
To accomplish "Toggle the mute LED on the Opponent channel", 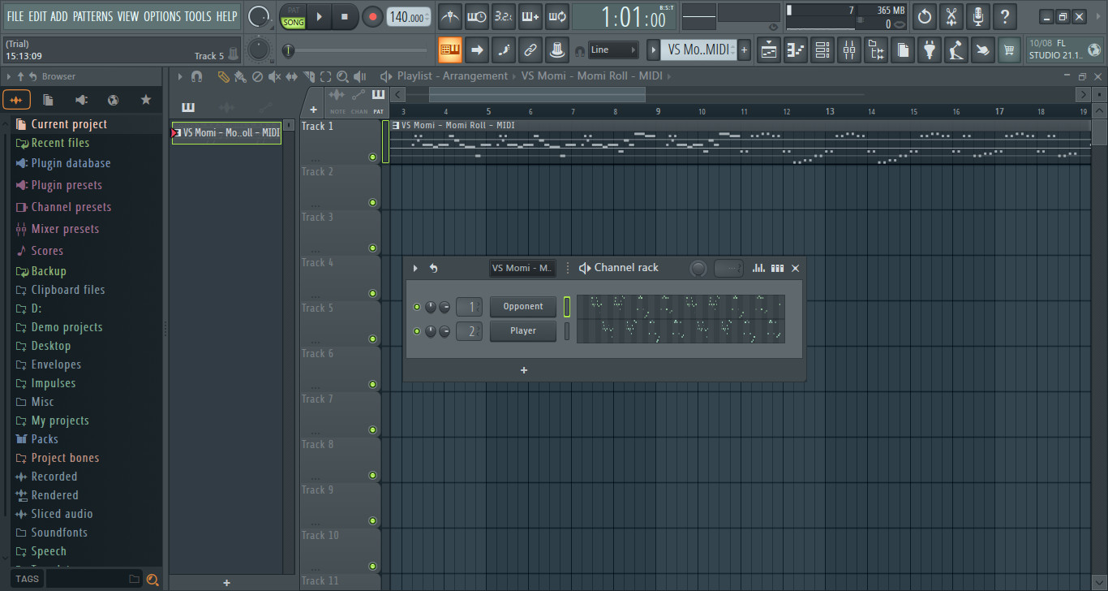I will point(417,307).
